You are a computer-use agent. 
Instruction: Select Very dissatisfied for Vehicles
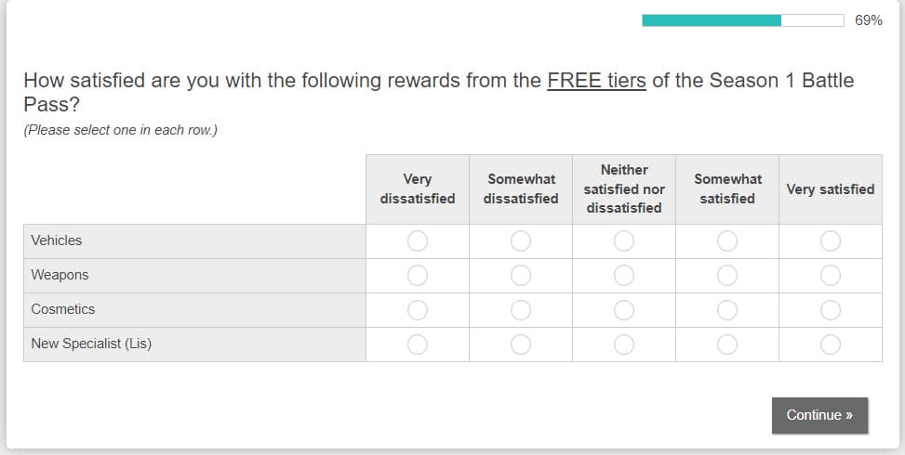pyautogui.click(x=418, y=241)
